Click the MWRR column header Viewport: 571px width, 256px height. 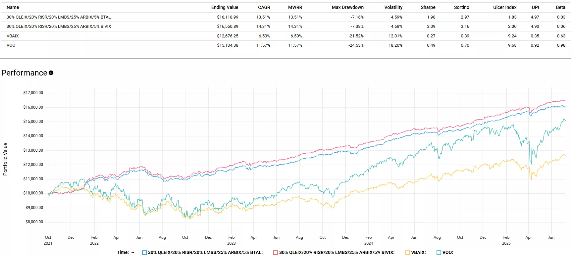pos(295,7)
